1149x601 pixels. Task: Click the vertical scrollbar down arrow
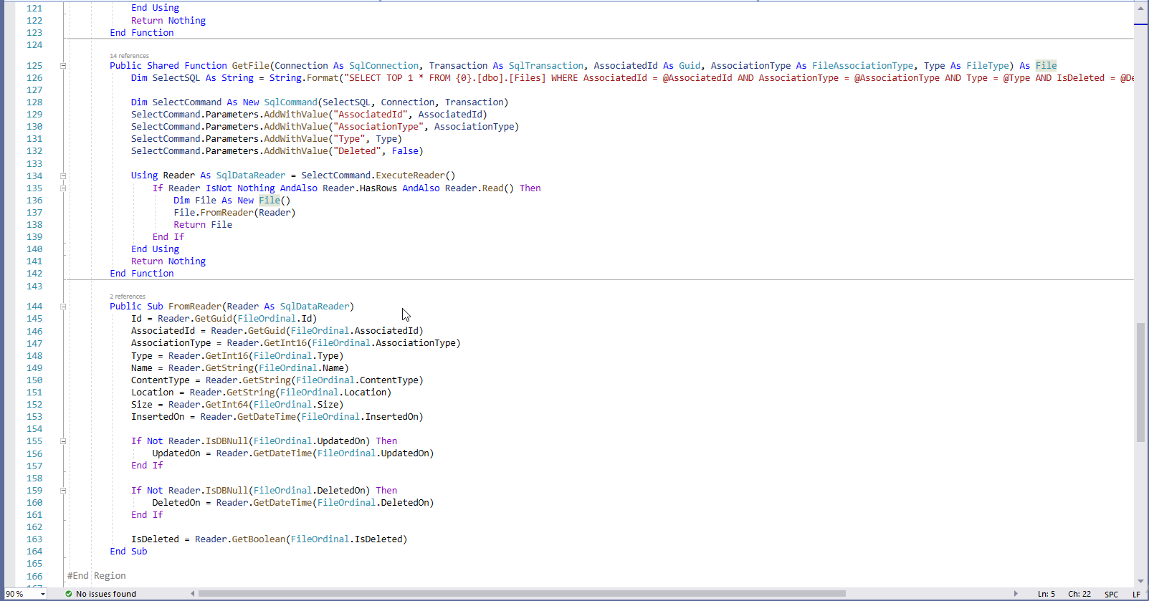(1140, 581)
